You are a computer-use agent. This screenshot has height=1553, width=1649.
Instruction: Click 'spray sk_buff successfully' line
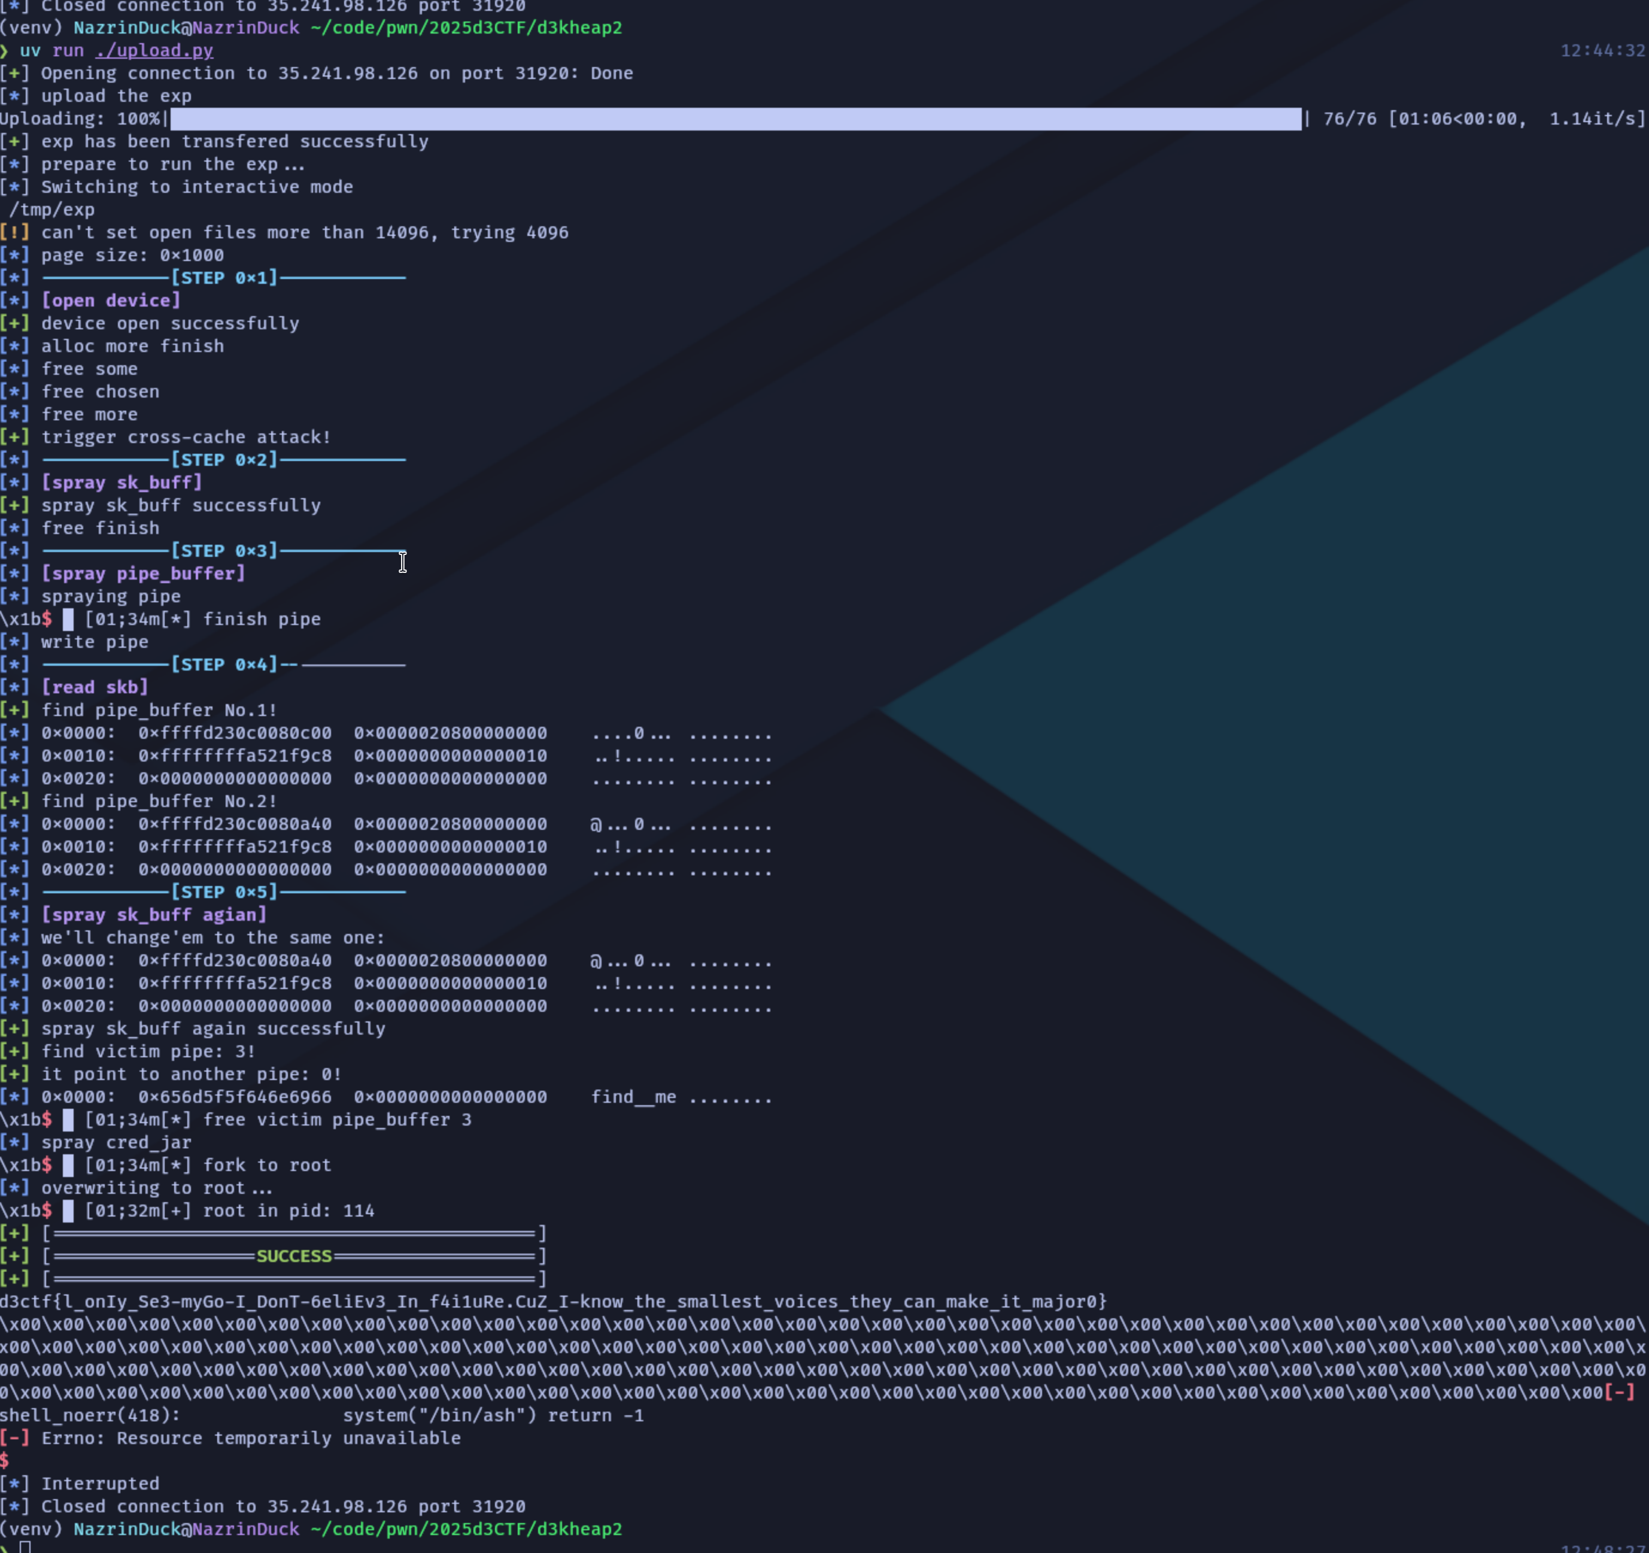click(x=181, y=505)
